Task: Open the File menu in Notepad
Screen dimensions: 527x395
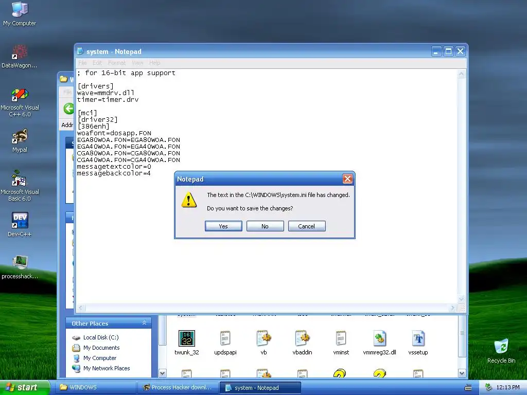Action: tap(82, 63)
